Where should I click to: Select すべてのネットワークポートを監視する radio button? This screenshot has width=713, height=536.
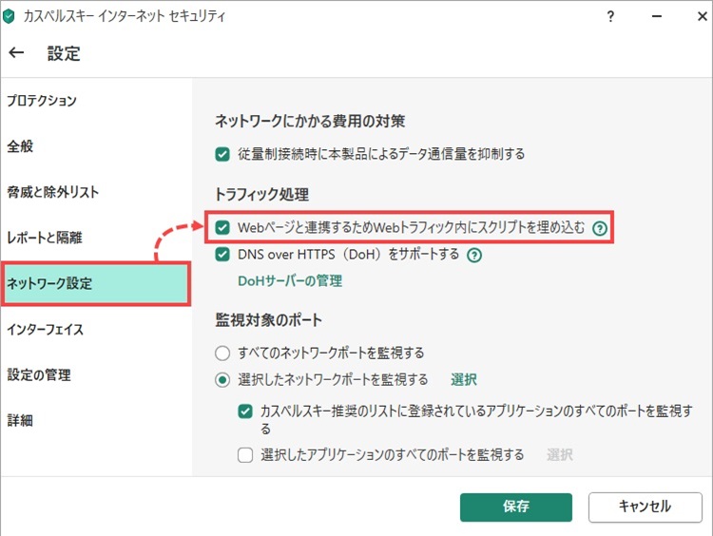coord(222,353)
